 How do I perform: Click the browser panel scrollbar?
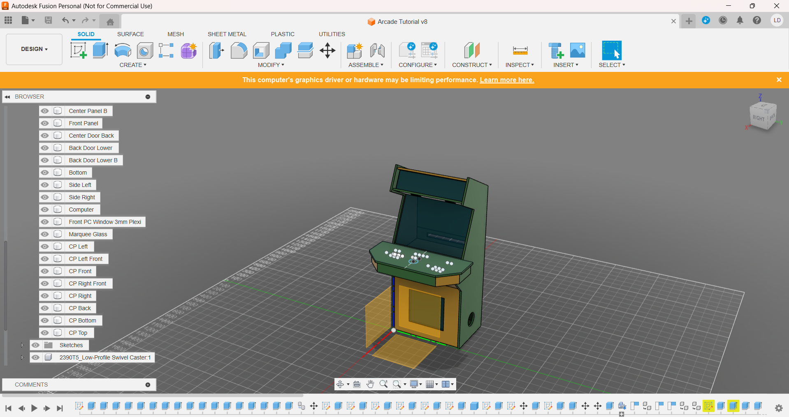click(5, 286)
